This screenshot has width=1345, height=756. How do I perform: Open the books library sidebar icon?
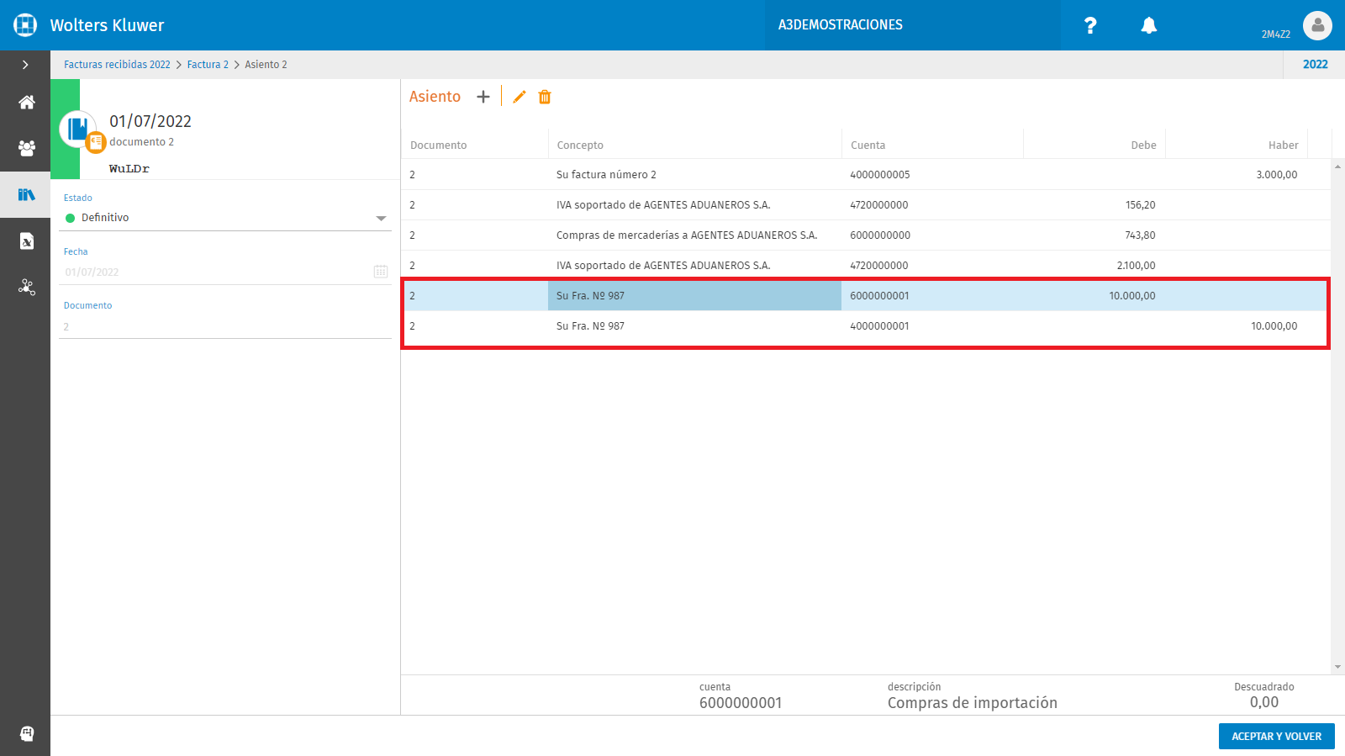tap(27, 195)
